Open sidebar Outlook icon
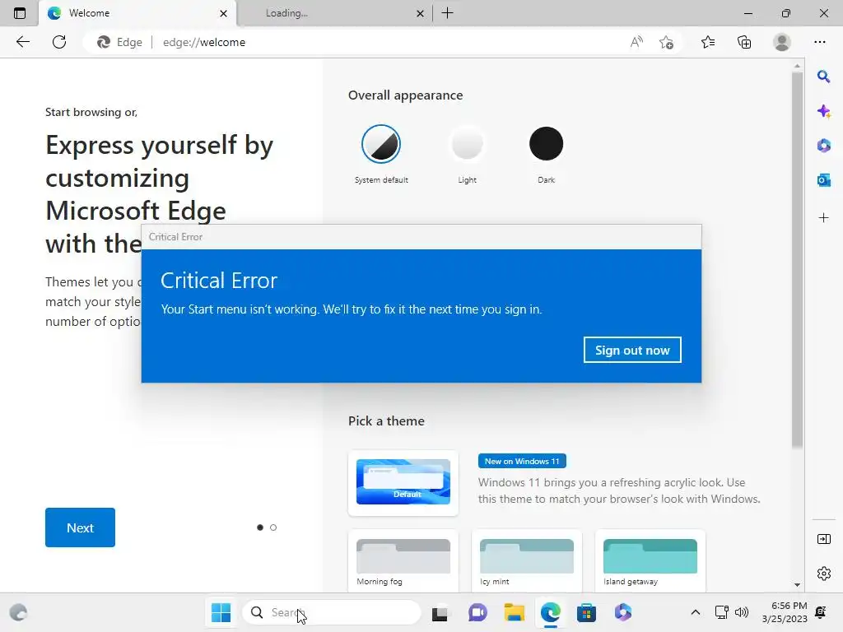 [823, 180]
